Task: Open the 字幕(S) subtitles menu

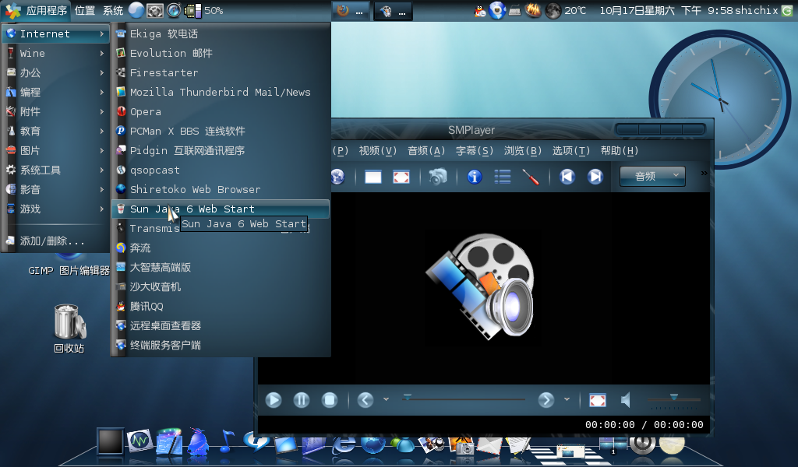Action: 475,150
